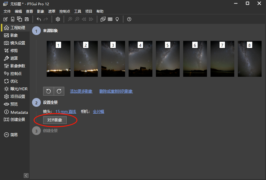Click the 添加更多影象 link
Screen dimensions: 266x180
pos(81,91)
